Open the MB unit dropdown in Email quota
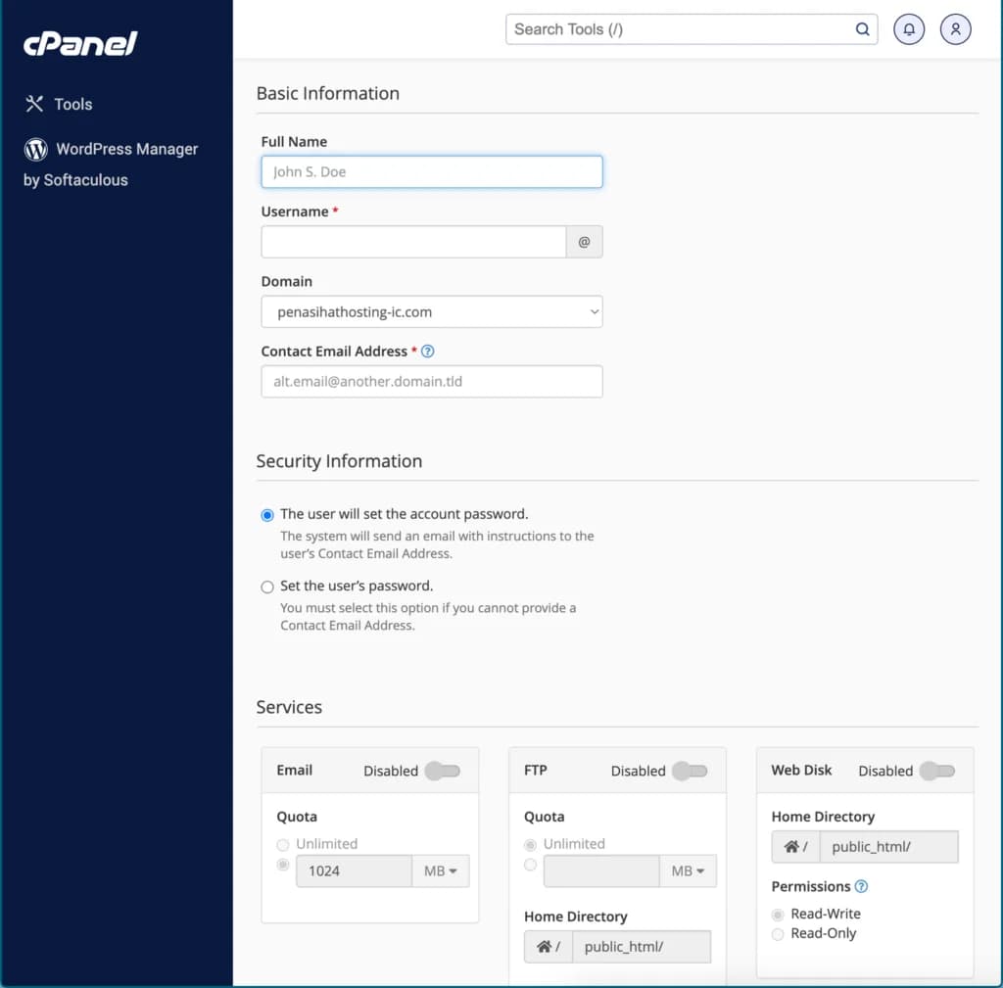 (x=441, y=870)
